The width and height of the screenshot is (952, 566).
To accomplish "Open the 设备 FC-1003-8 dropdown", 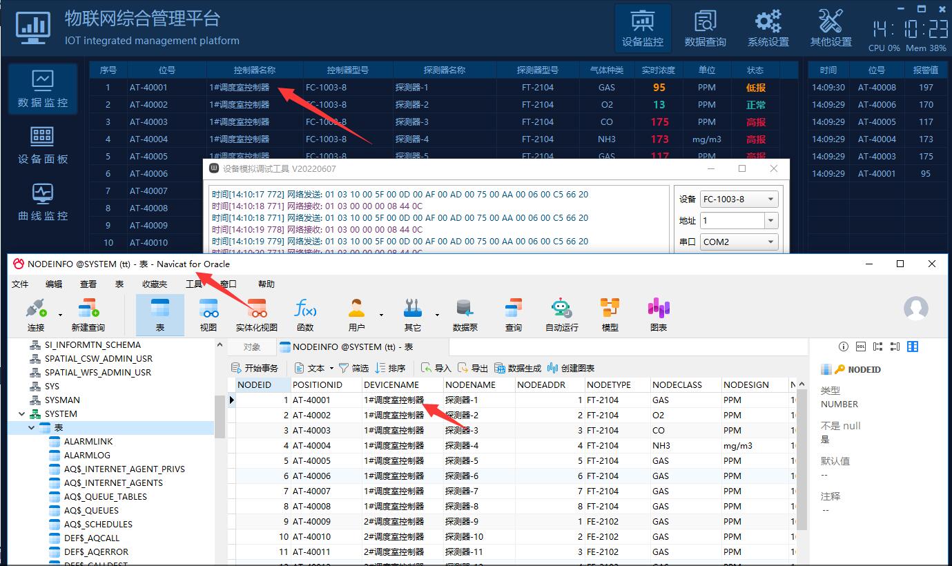I will pos(770,199).
